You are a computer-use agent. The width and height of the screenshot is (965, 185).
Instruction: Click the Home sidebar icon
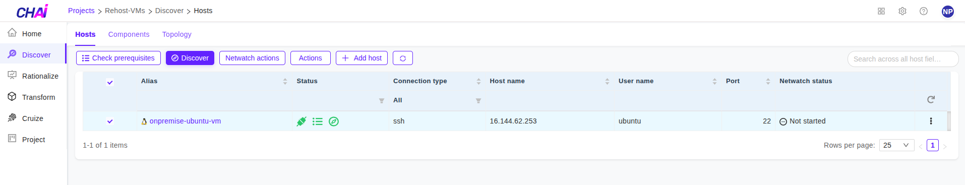tap(12, 33)
